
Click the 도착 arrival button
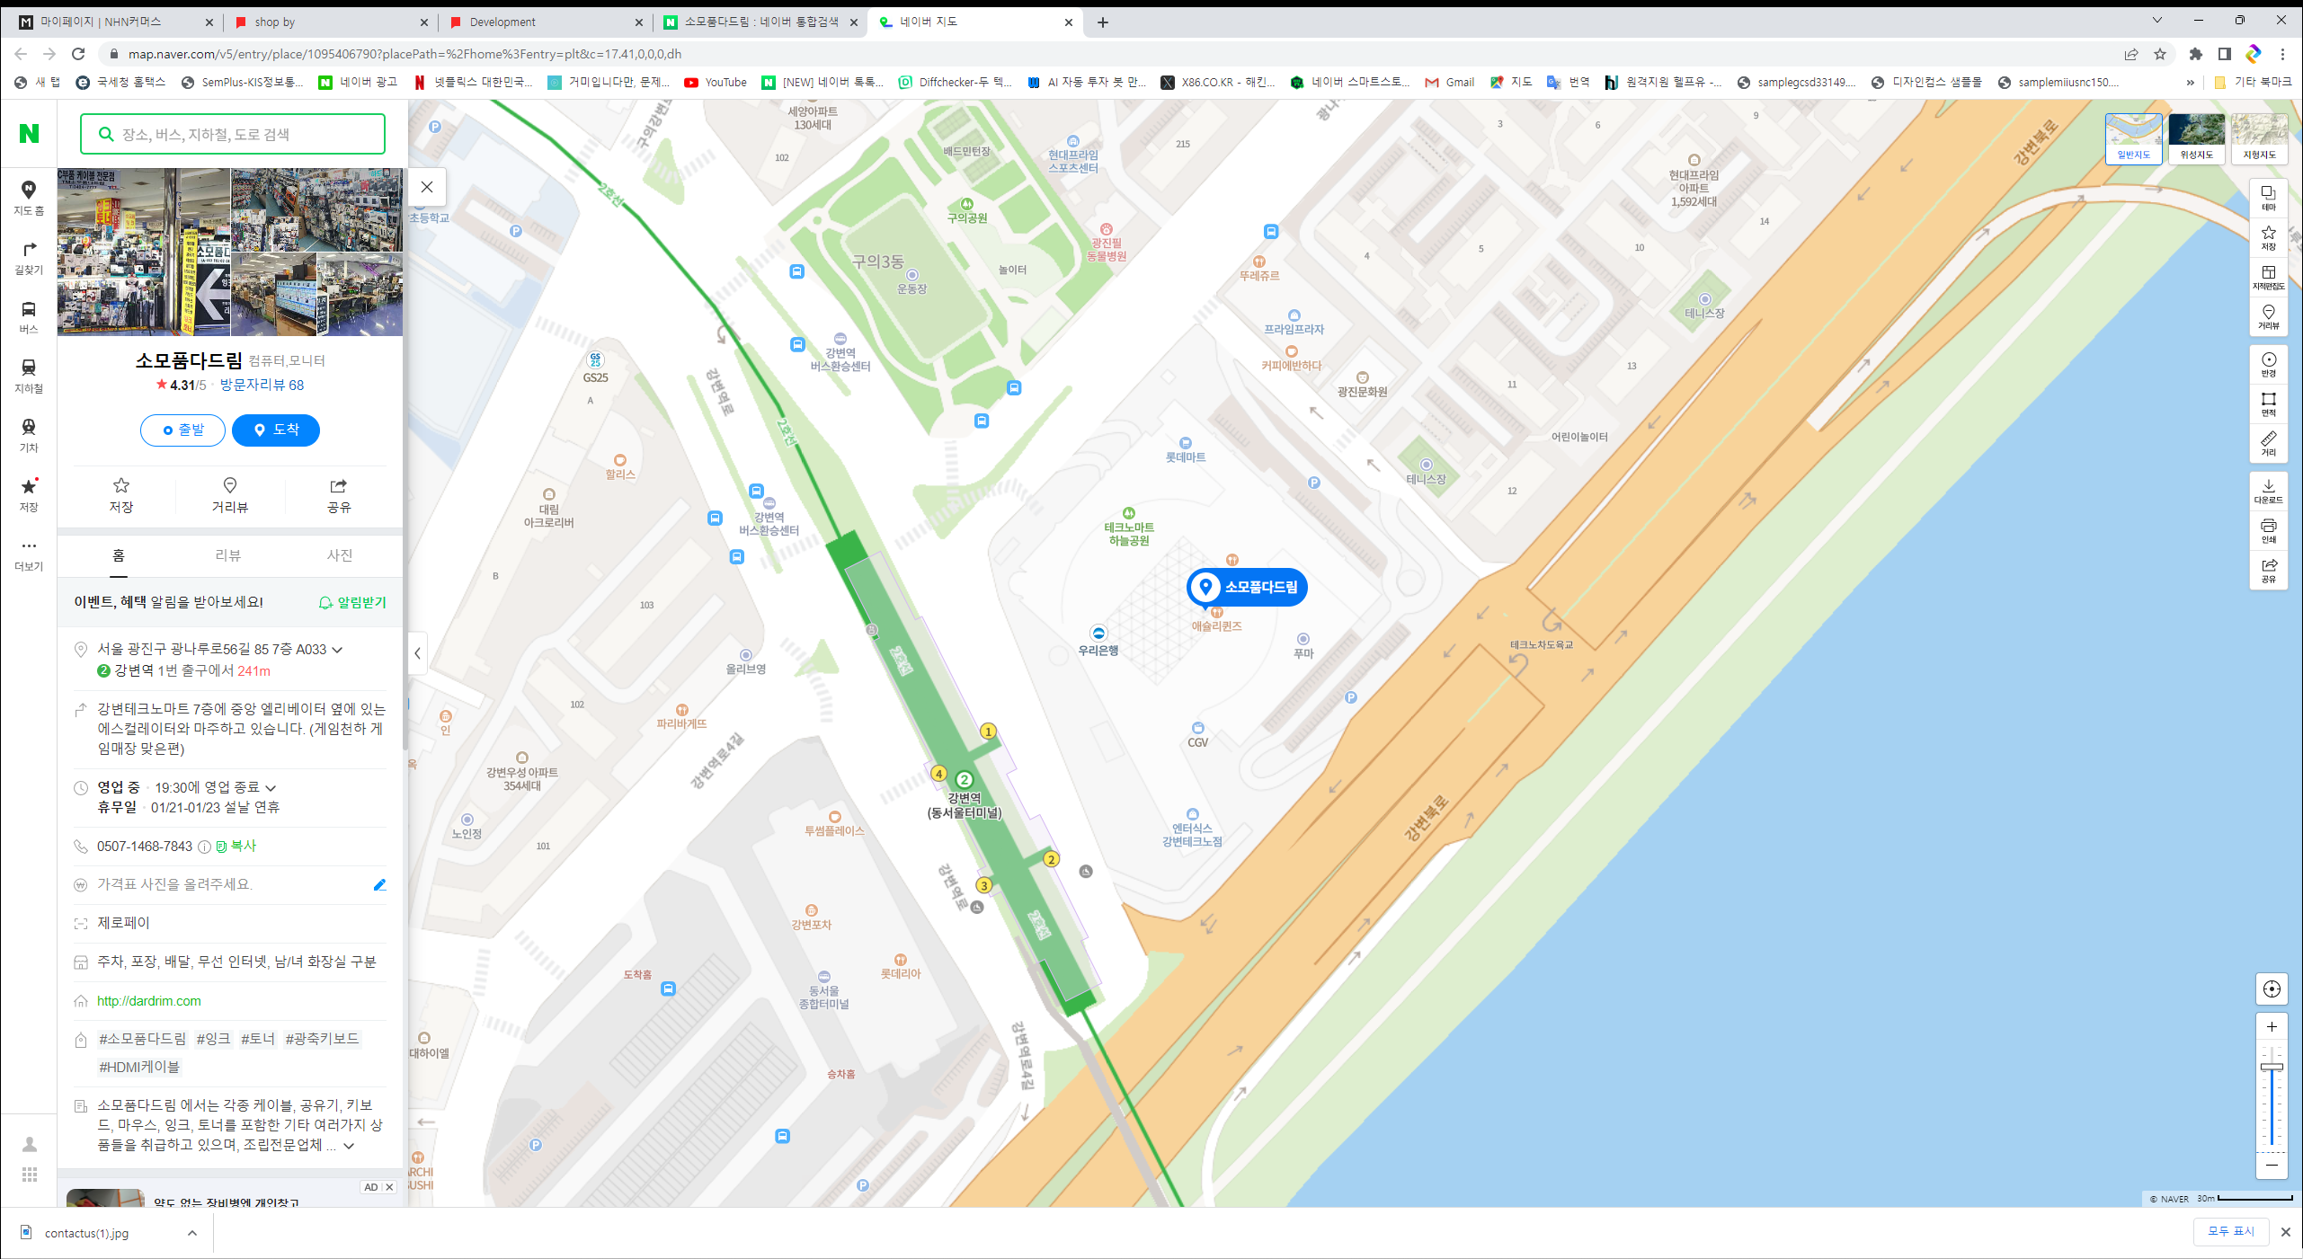pos(276,430)
